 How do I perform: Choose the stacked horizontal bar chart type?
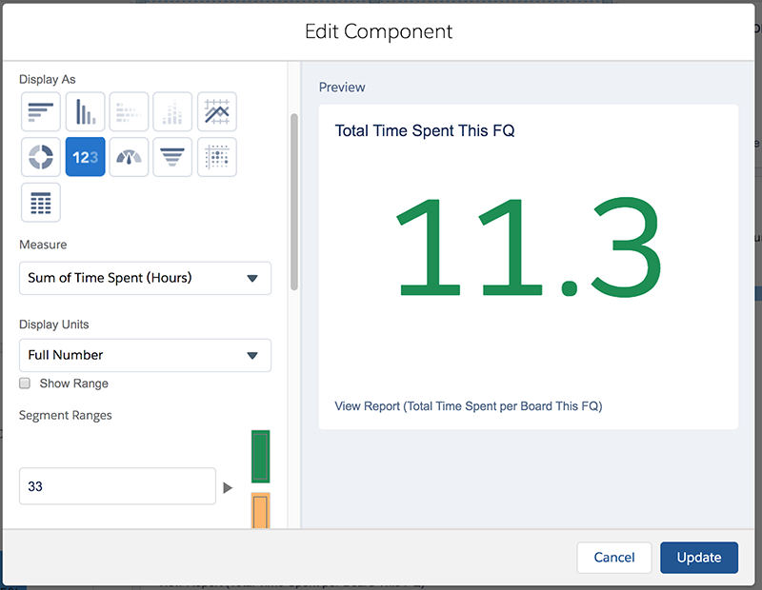pos(129,112)
